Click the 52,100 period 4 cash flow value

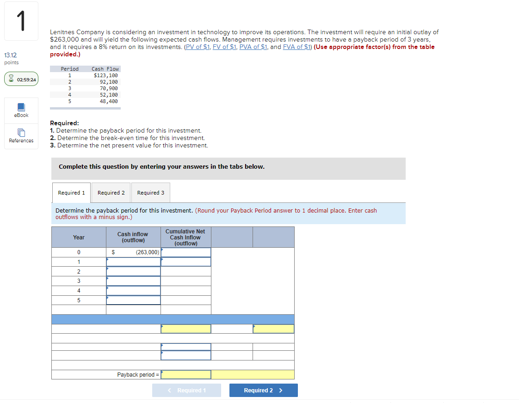(109, 95)
